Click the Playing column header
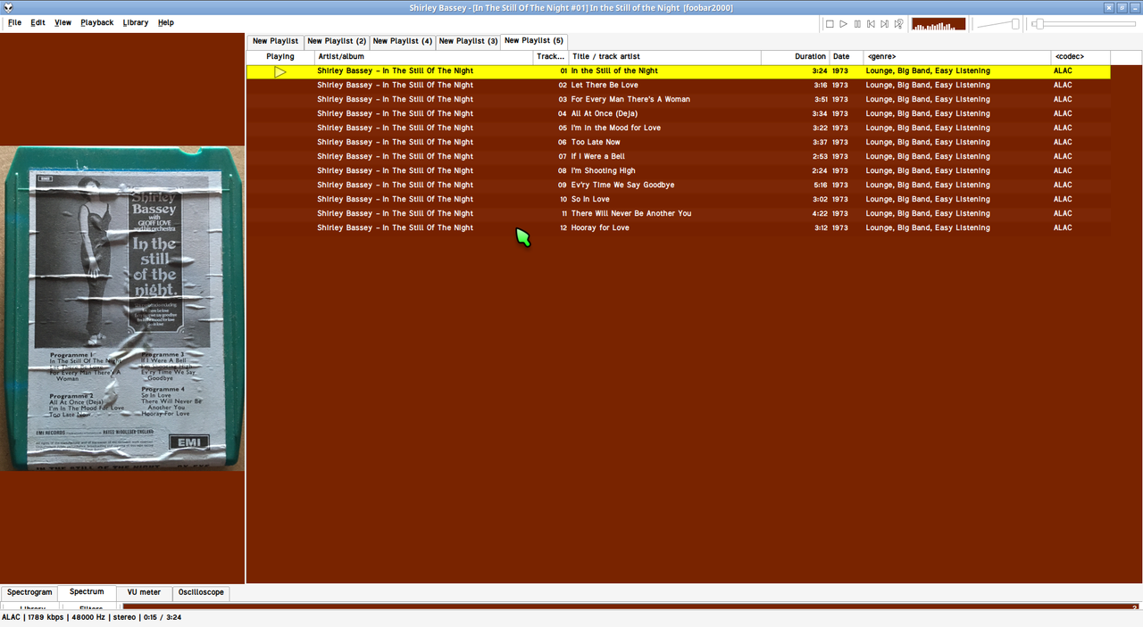The width and height of the screenshot is (1143, 627). point(280,56)
